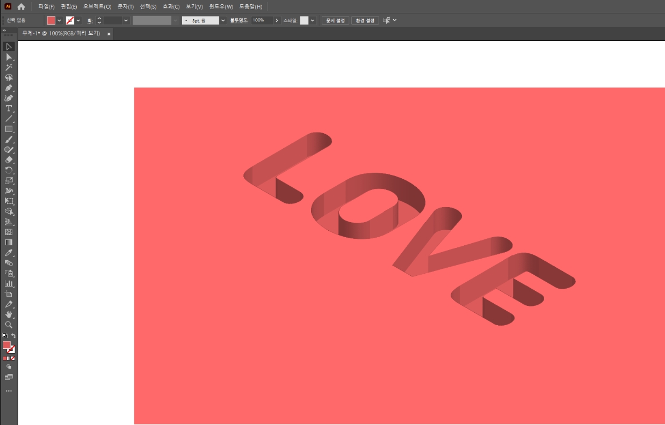
Task: Set paint mode to Gradient
Action: point(9,358)
